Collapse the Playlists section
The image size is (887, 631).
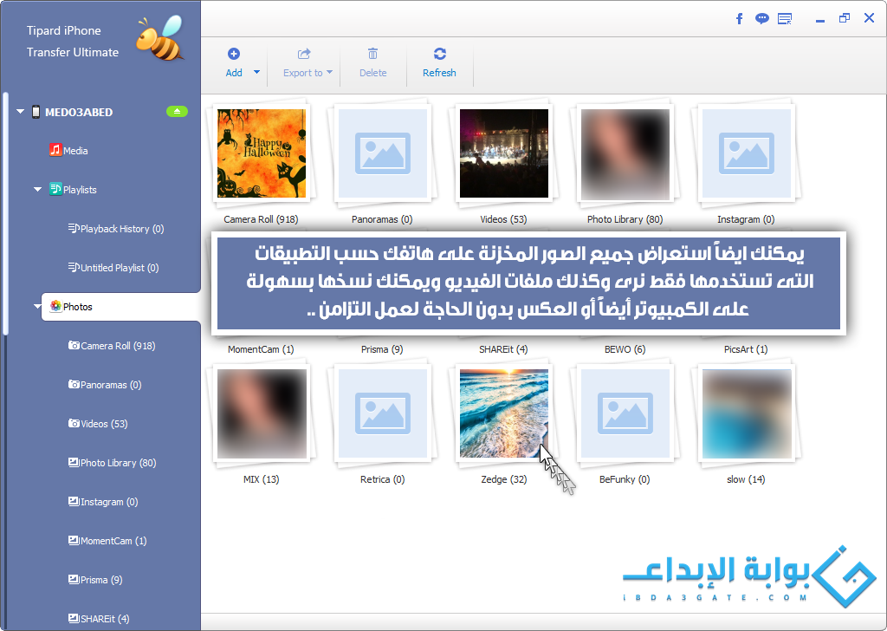[37, 190]
